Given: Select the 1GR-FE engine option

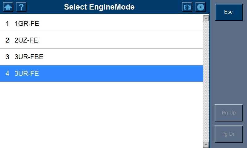Looking at the screenshot, I should [27, 23].
